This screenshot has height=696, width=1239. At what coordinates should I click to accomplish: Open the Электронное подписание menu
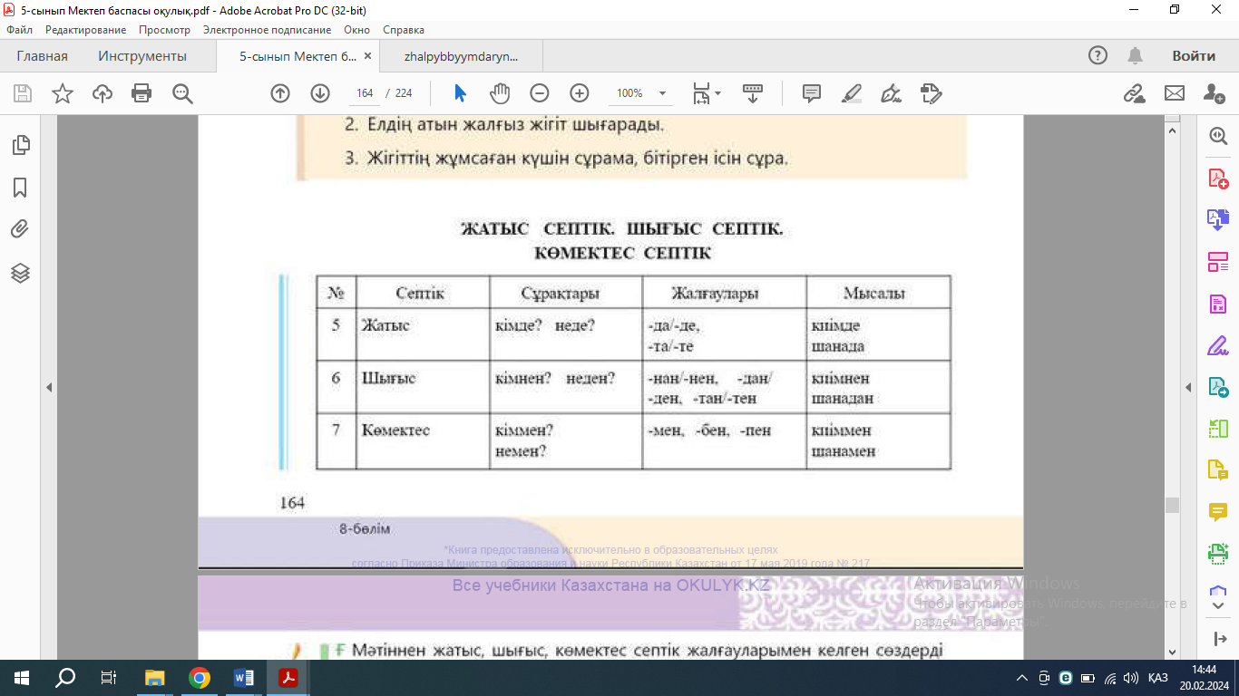267,30
